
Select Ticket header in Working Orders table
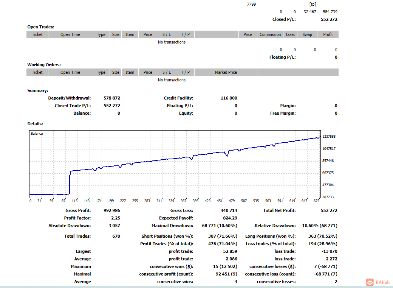(37, 72)
